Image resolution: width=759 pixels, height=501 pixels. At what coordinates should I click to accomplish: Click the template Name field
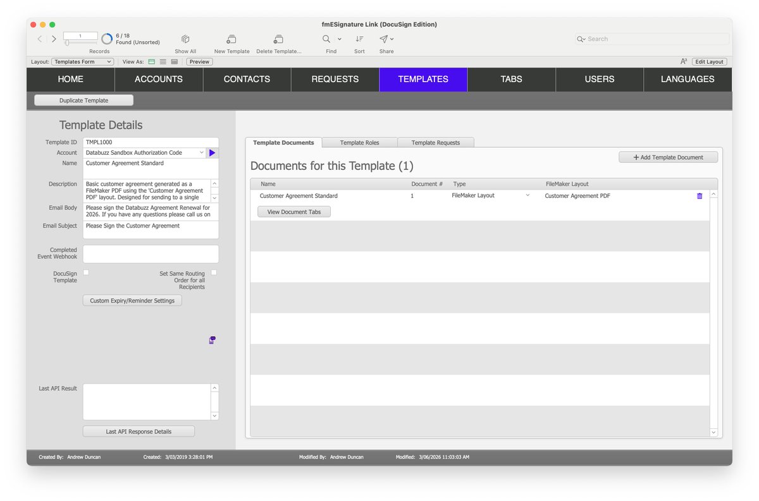point(151,168)
